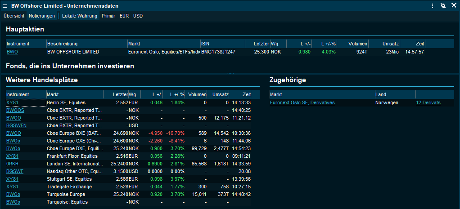Screen dimensions: 460x209
Task: Sort Weitere Handelsplätze by the Umsatz column
Action: (x=220, y=95)
